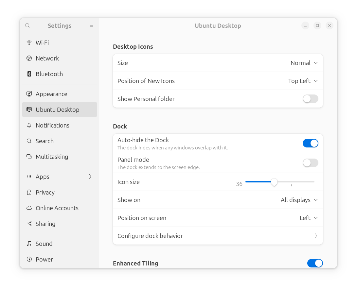Viewport: 357px width, 290px height.
Task: Click the Bluetooth icon in sidebar
Action: point(29,74)
